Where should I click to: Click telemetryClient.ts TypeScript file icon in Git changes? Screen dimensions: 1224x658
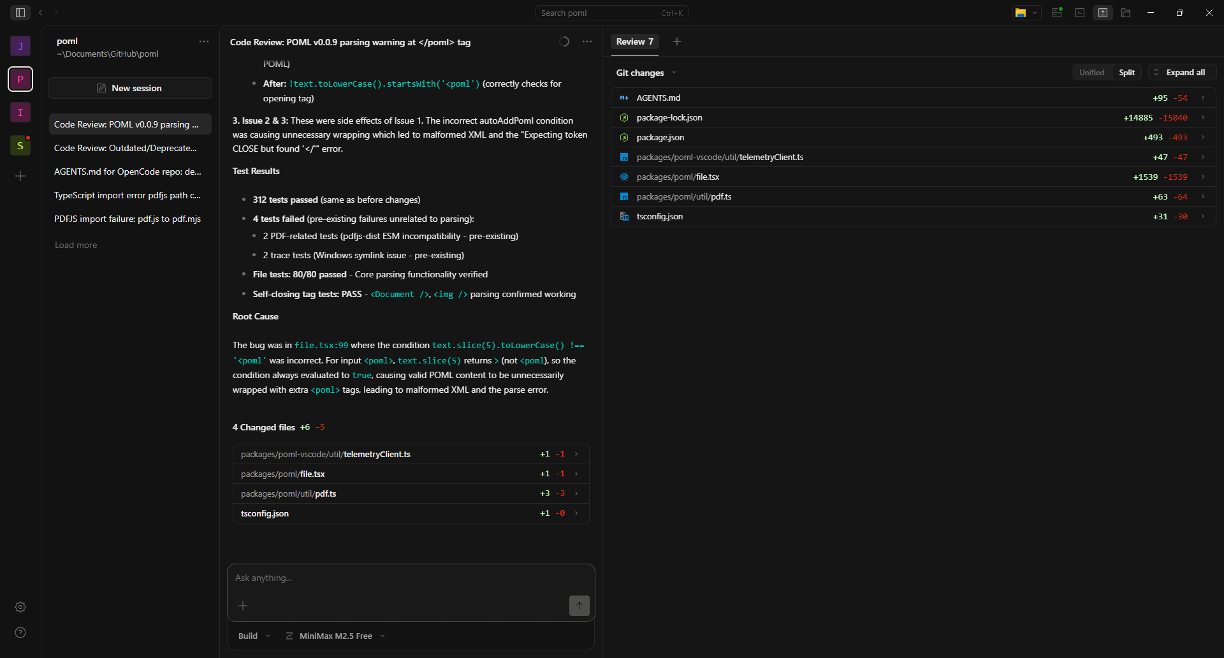point(624,157)
